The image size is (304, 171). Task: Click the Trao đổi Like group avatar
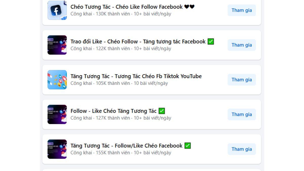(x=57, y=45)
